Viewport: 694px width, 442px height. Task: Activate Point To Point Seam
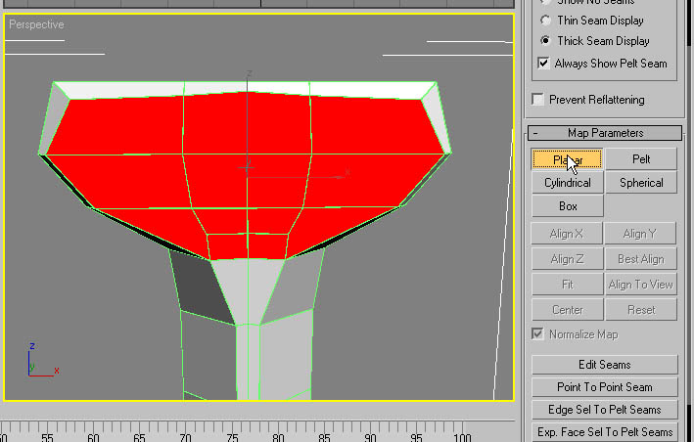604,387
